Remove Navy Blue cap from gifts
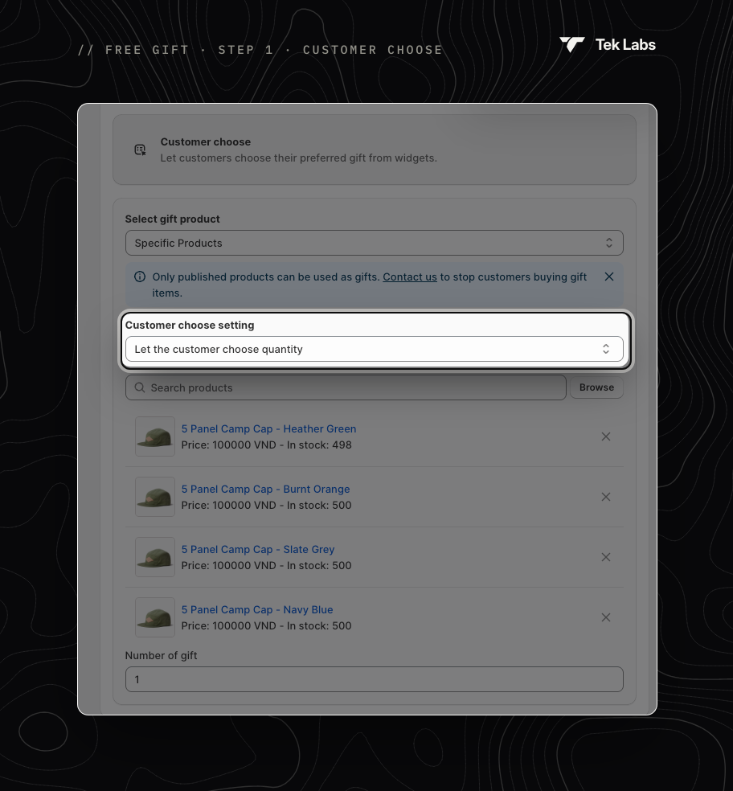The image size is (733, 791). click(x=606, y=617)
